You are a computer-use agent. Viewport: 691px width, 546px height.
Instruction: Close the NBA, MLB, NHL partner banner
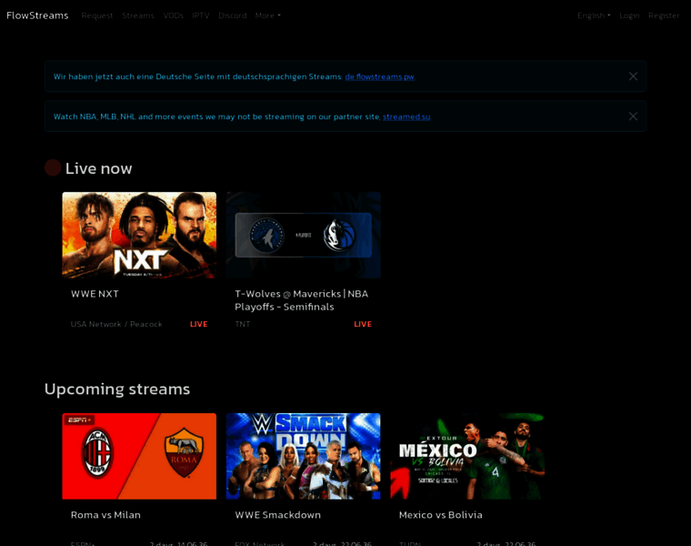point(633,116)
